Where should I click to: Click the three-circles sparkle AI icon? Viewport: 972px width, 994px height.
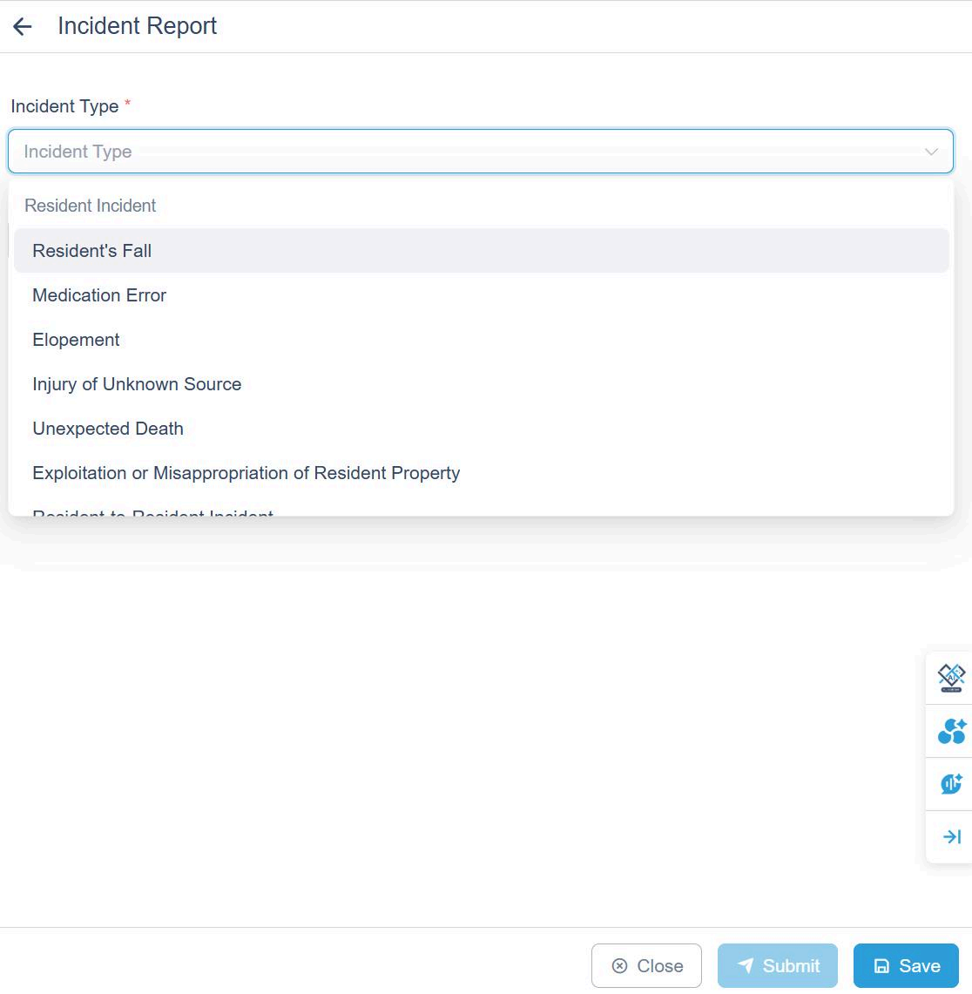[x=950, y=731]
